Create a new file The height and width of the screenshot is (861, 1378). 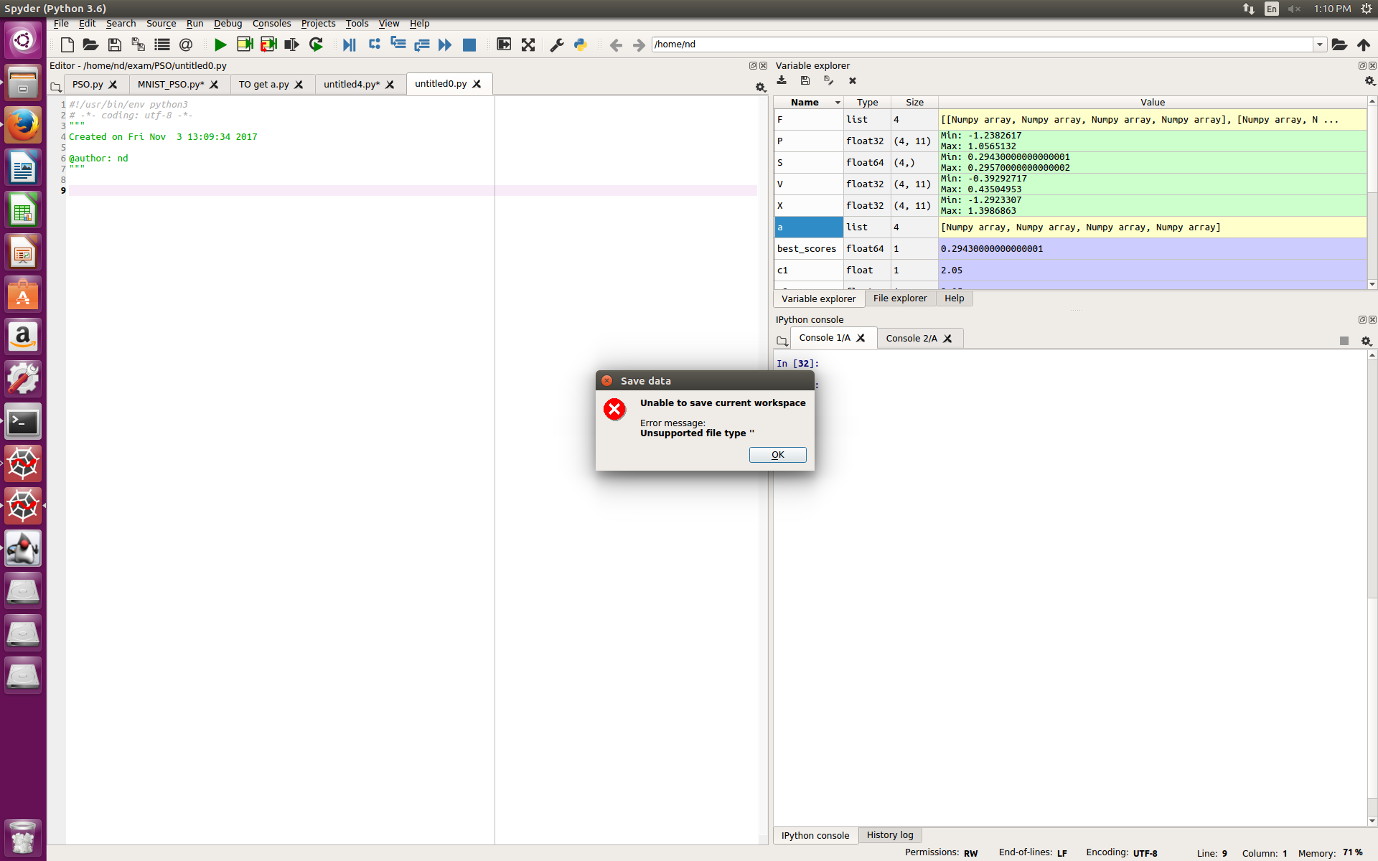pos(67,44)
